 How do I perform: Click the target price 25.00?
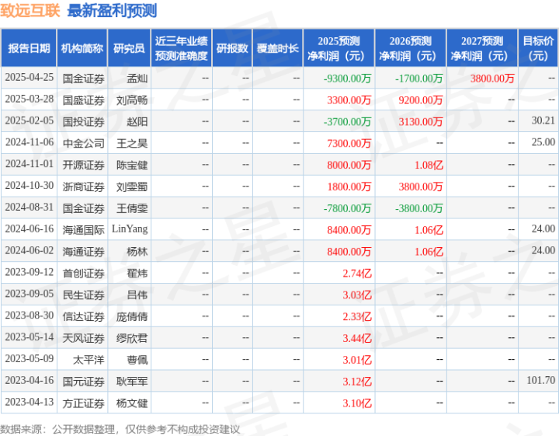543,142
